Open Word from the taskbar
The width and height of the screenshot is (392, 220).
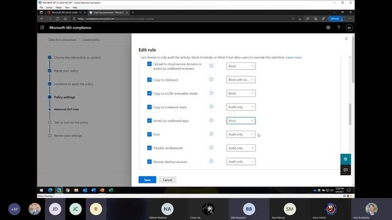coord(94,190)
